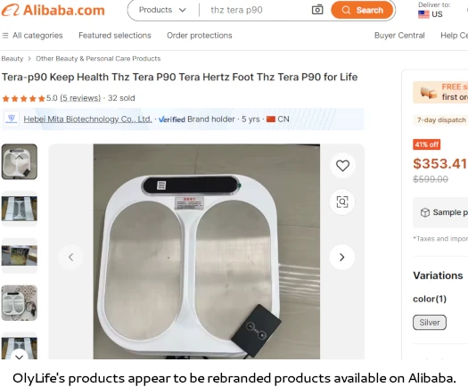Open Featured selections menu
The height and width of the screenshot is (387, 468).
point(115,36)
